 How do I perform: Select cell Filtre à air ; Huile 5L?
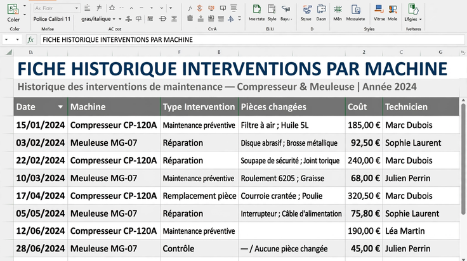[292, 125]
